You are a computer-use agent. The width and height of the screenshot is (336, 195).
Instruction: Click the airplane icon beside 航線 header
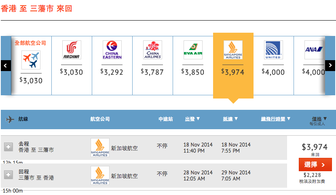pyautogui.click(x=10, y=119)
